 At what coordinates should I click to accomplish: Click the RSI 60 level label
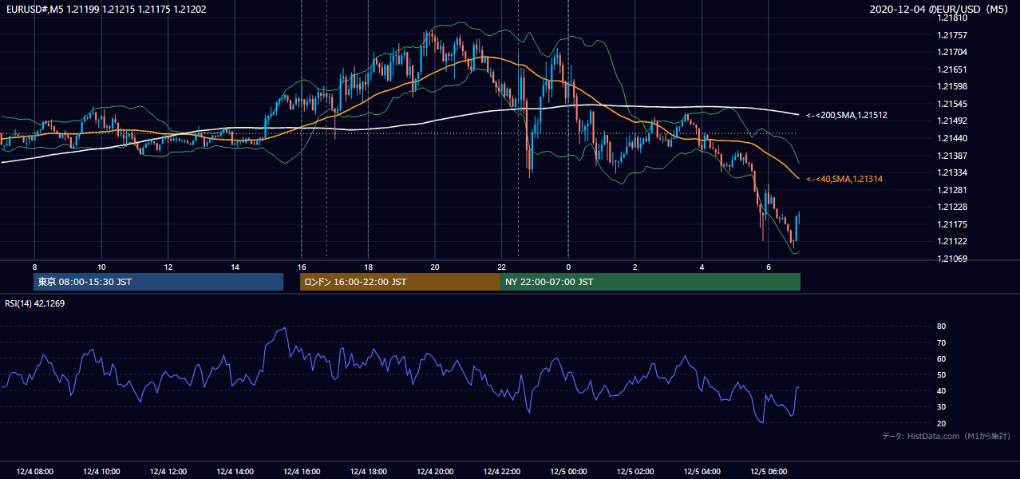coord(942,358)
